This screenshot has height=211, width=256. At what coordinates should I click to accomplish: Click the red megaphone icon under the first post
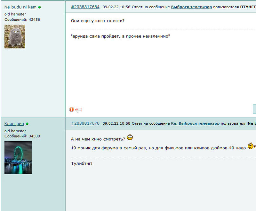(78, 110)
